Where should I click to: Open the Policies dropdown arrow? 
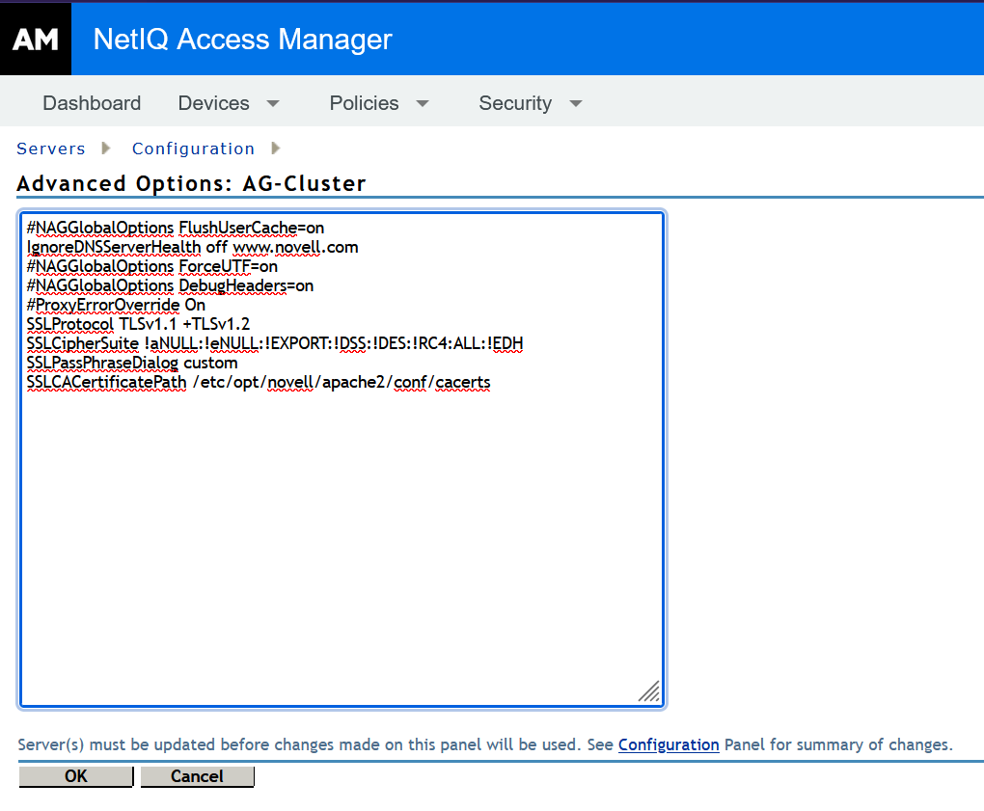(423, 102)
